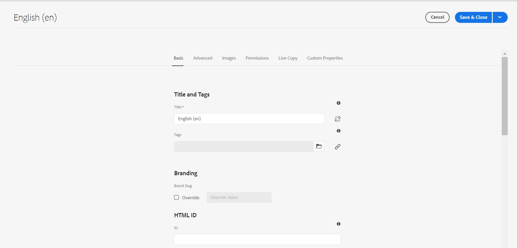Show the Custom Properties tab

(x=325, y=58)
